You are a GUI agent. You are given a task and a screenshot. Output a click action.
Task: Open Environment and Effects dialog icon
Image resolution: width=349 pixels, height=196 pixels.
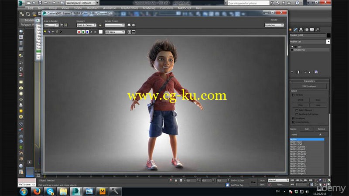click(133, 25)
